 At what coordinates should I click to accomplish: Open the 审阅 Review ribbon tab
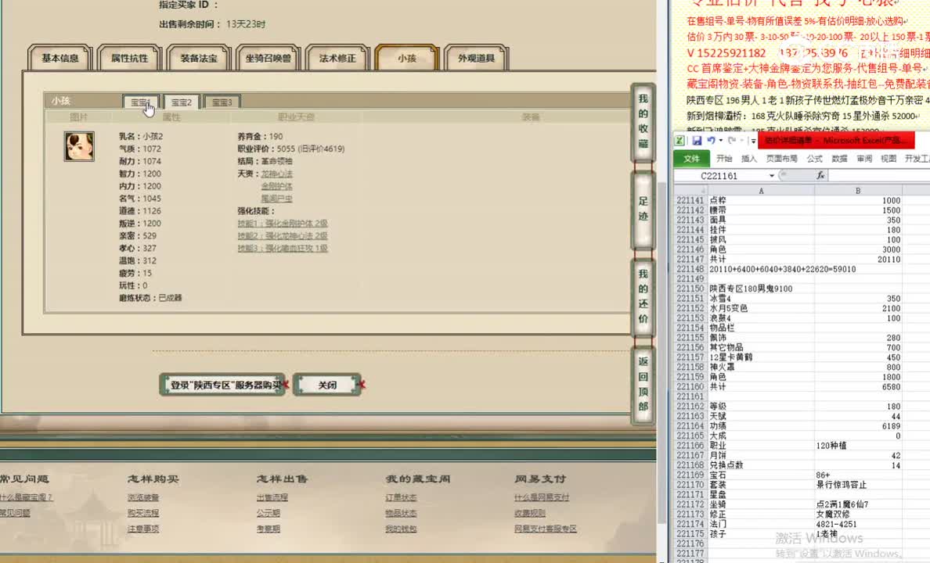tap(864, 158)
